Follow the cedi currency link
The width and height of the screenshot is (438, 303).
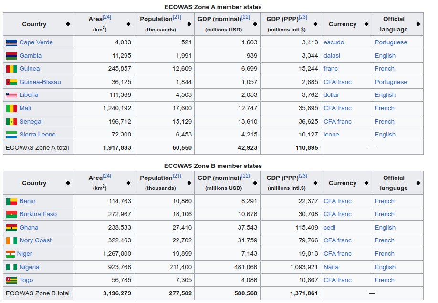pos(329,228)
